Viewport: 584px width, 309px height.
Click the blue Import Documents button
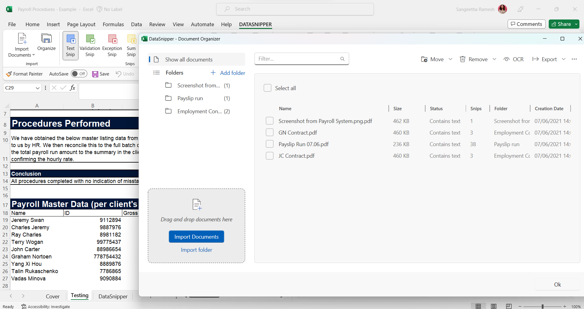(x=196, y=237)
